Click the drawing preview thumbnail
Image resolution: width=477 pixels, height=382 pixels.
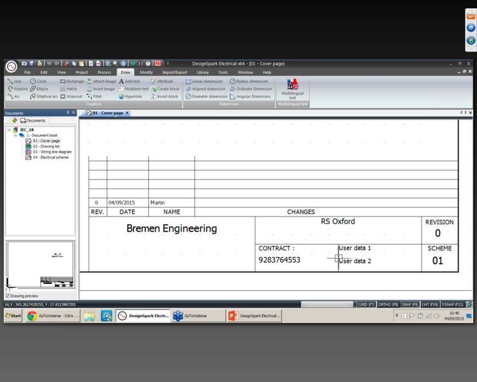click(x=40, y=265)
